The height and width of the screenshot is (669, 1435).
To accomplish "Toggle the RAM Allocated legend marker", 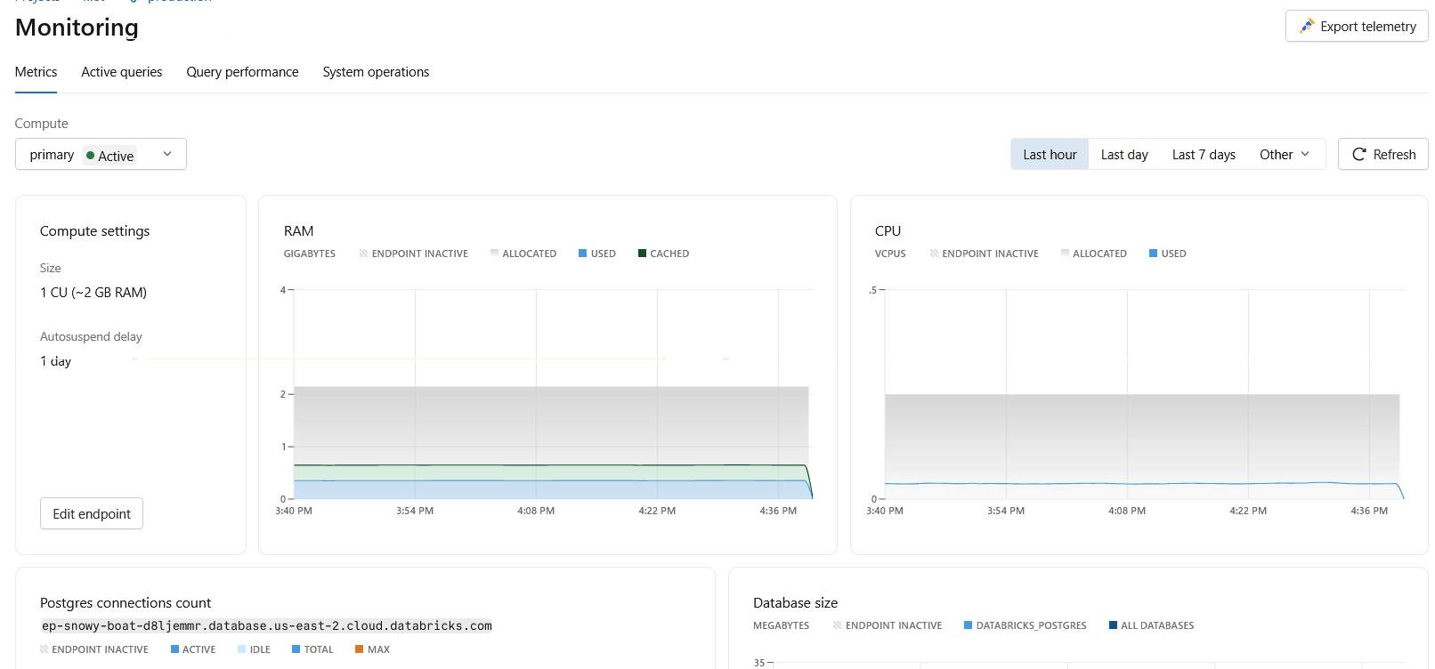I will [x=494, y=254].
